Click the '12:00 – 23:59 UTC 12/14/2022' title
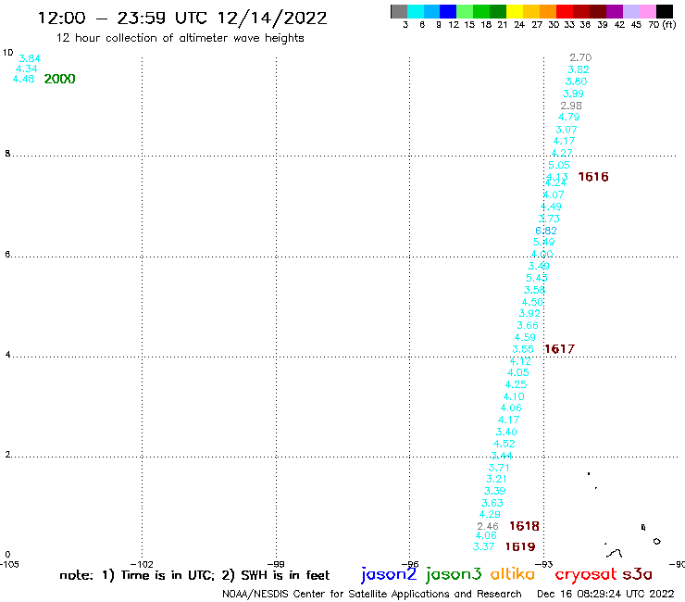This screenshot has height=602, width=685. 182,19
